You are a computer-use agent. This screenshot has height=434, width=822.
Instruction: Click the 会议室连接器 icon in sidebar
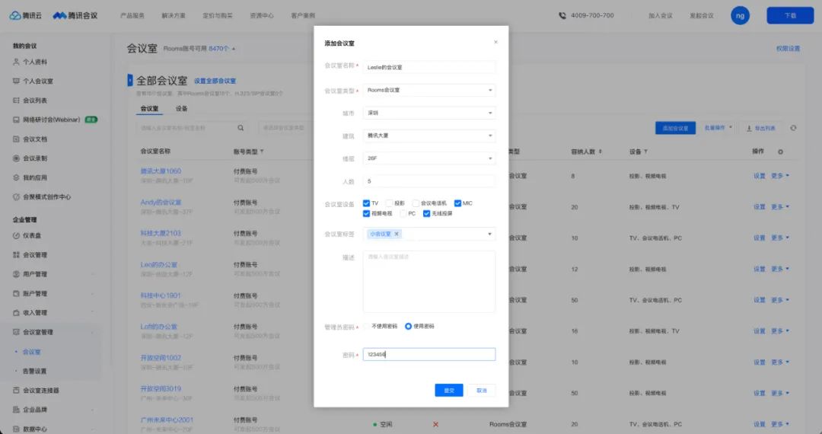point(16,391)
